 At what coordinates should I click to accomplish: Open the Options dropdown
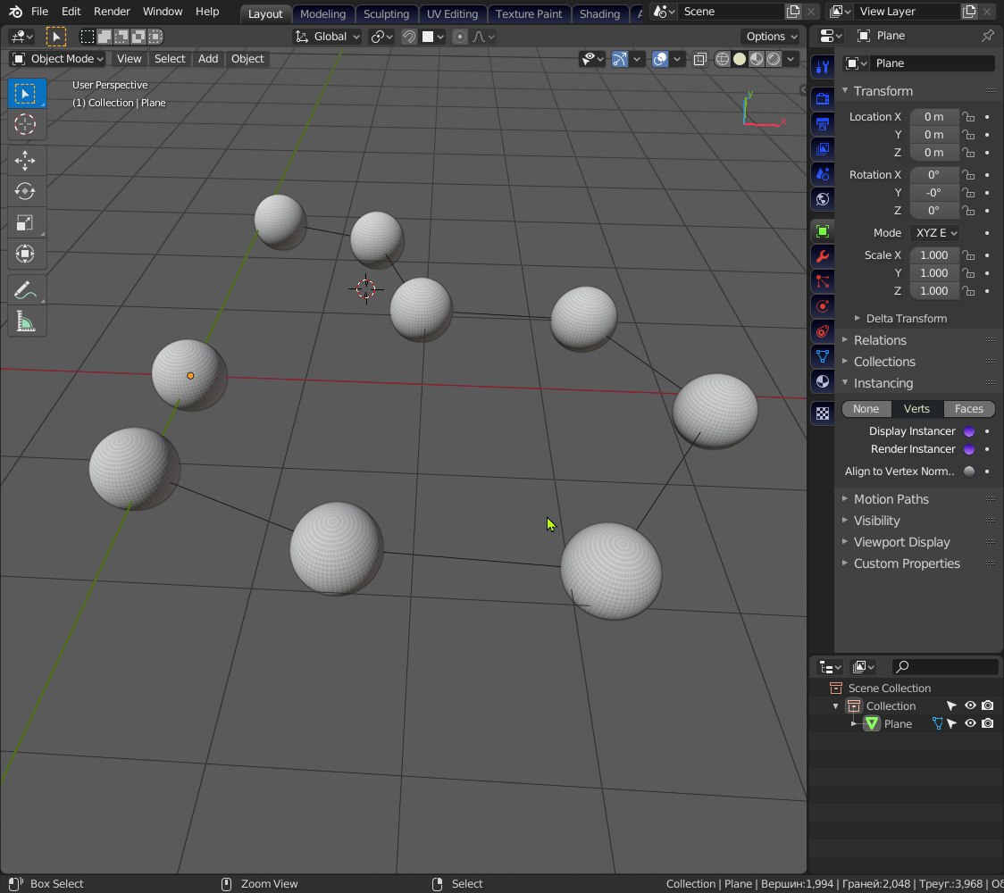(x=772, y=37)
